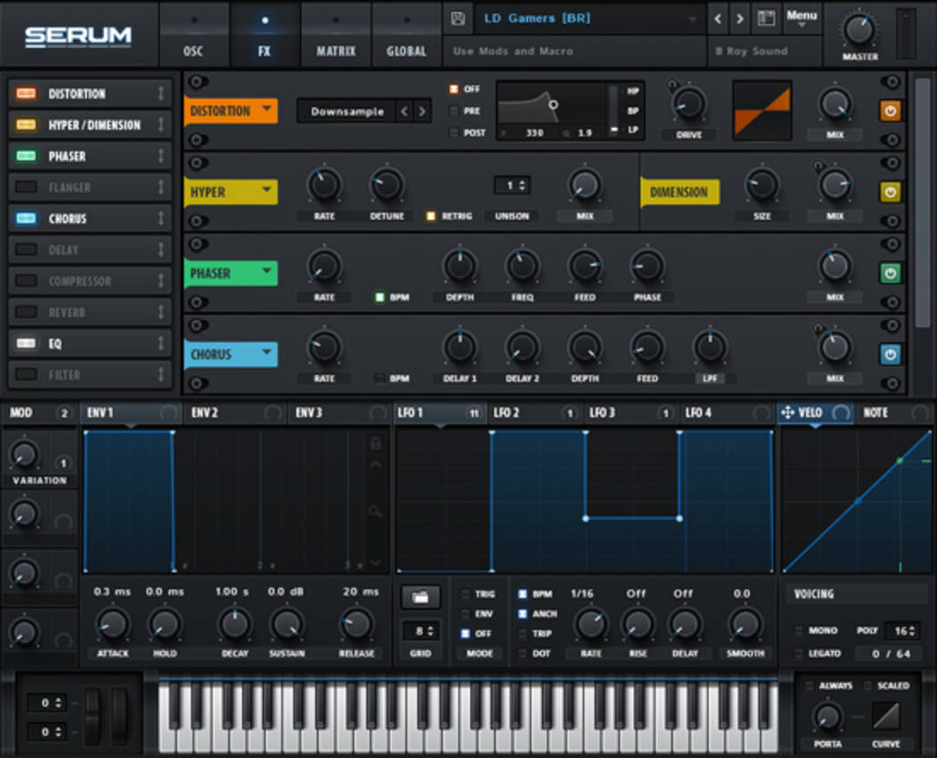Open Hyper module dropdown arrow

coord(267,190)
